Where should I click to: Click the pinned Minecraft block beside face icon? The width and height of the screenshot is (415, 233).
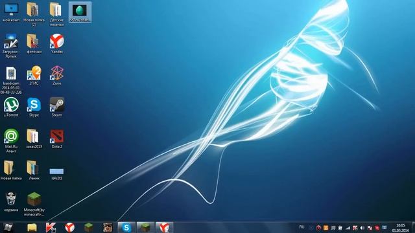tap(89, 227)
